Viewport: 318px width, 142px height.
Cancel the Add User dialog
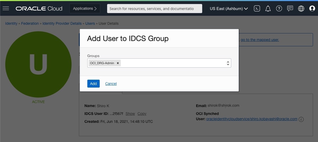click(111, 84)
